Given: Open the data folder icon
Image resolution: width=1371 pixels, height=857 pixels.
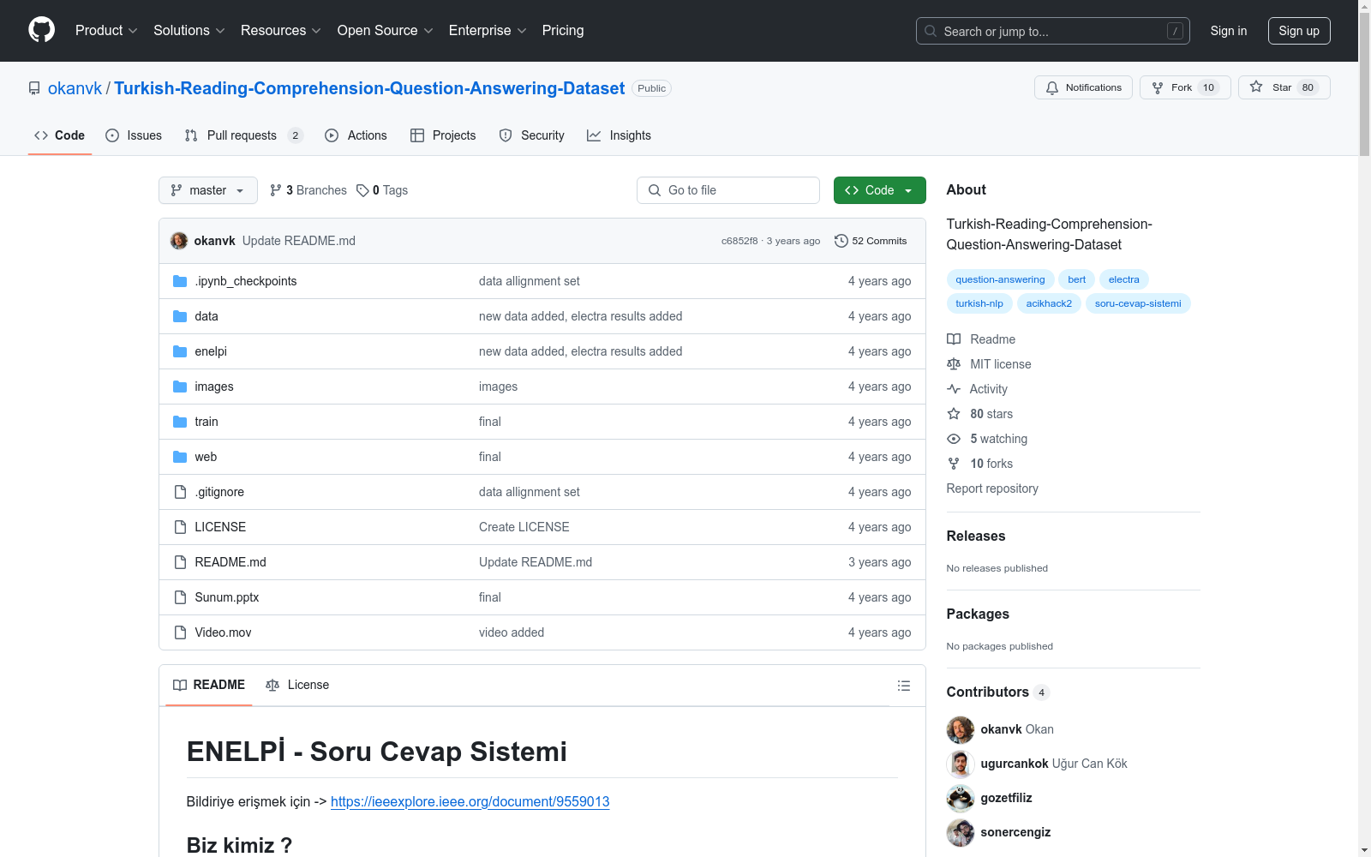Looking at the screenshot, I should pyautogui.click(x=180, y=316).
